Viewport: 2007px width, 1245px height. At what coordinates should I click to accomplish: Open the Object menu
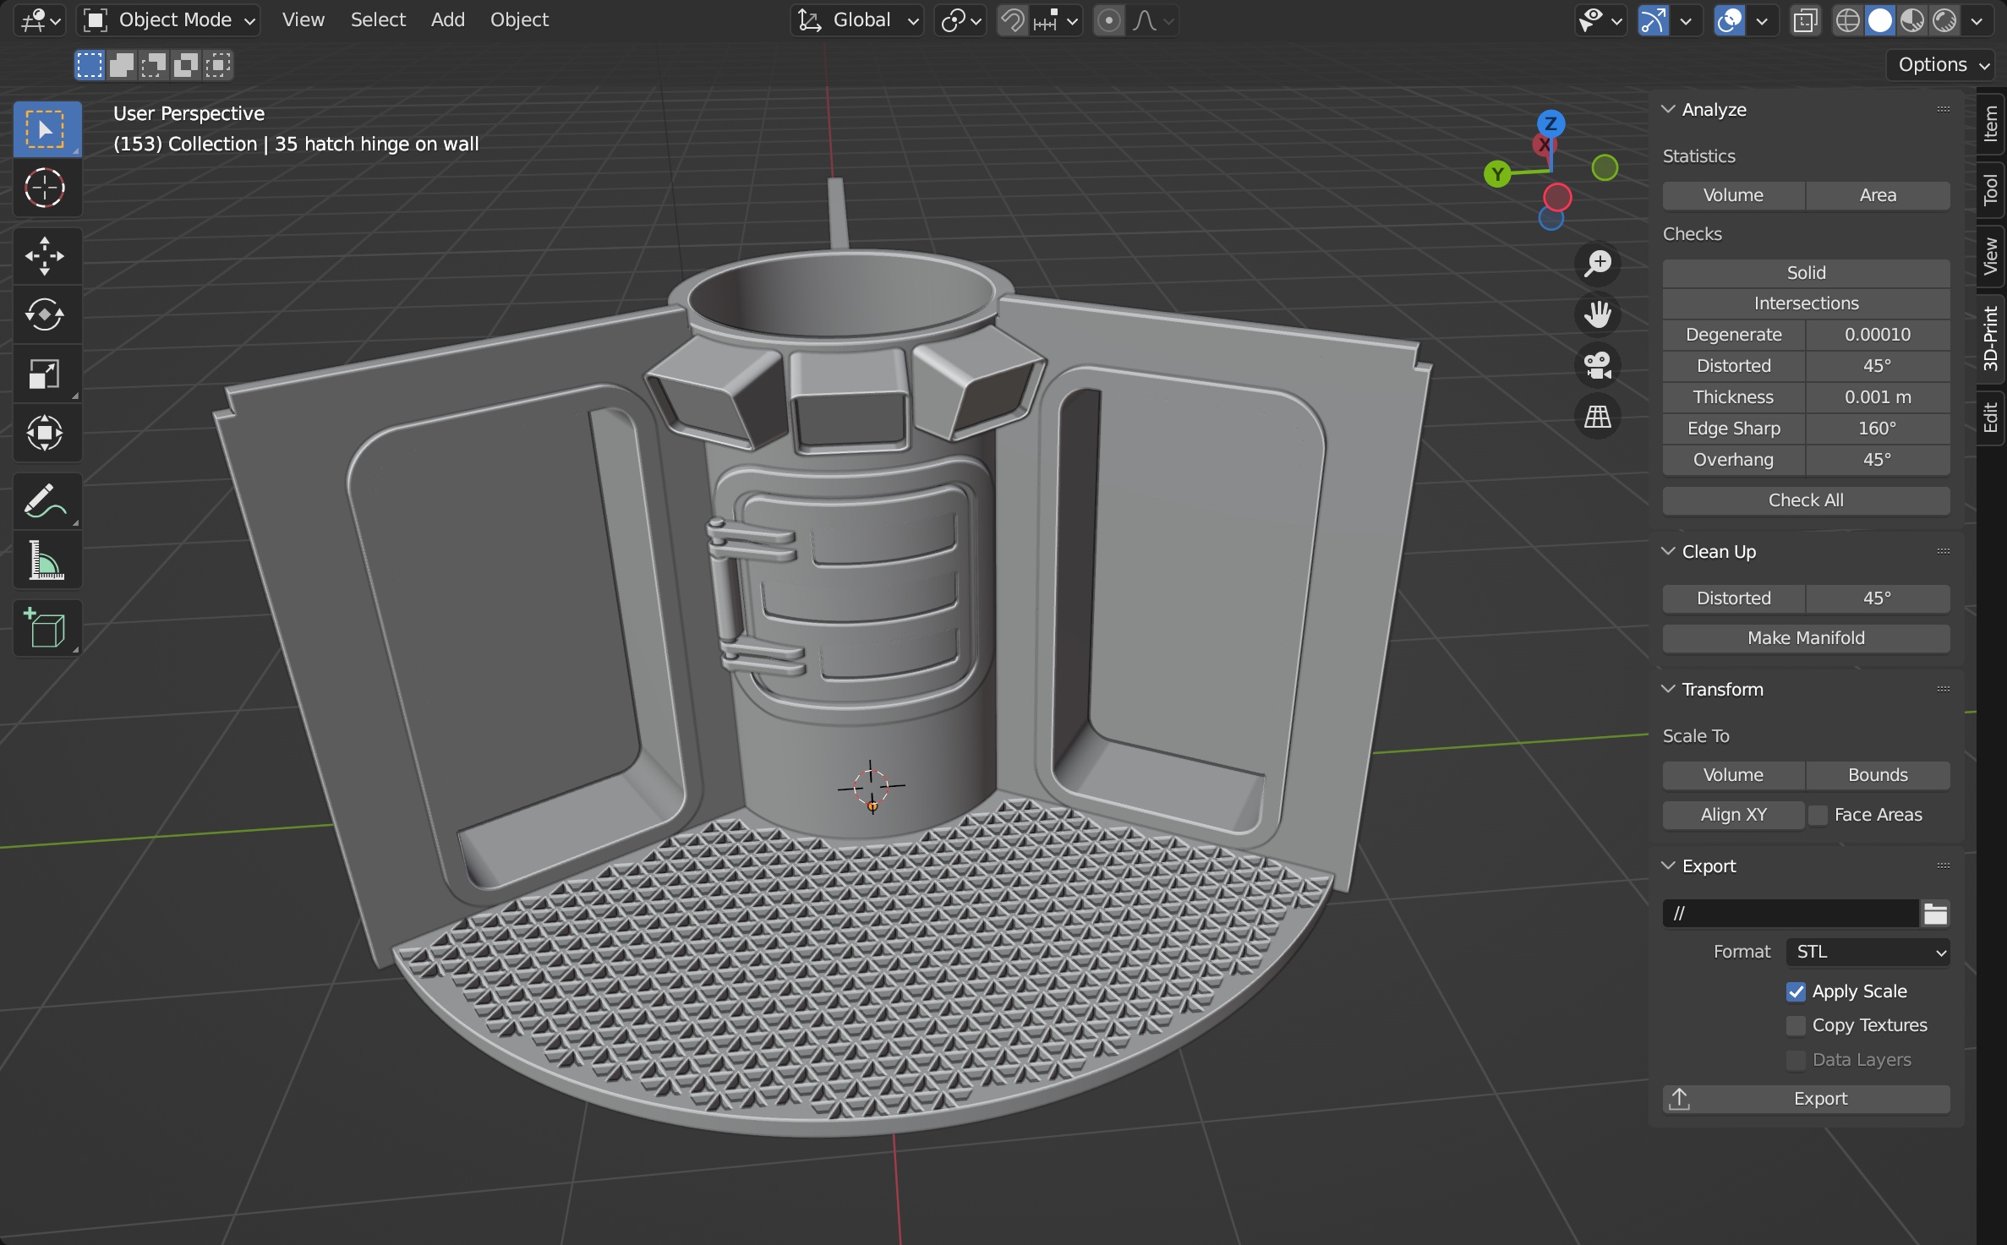click(x=519, y=20)
